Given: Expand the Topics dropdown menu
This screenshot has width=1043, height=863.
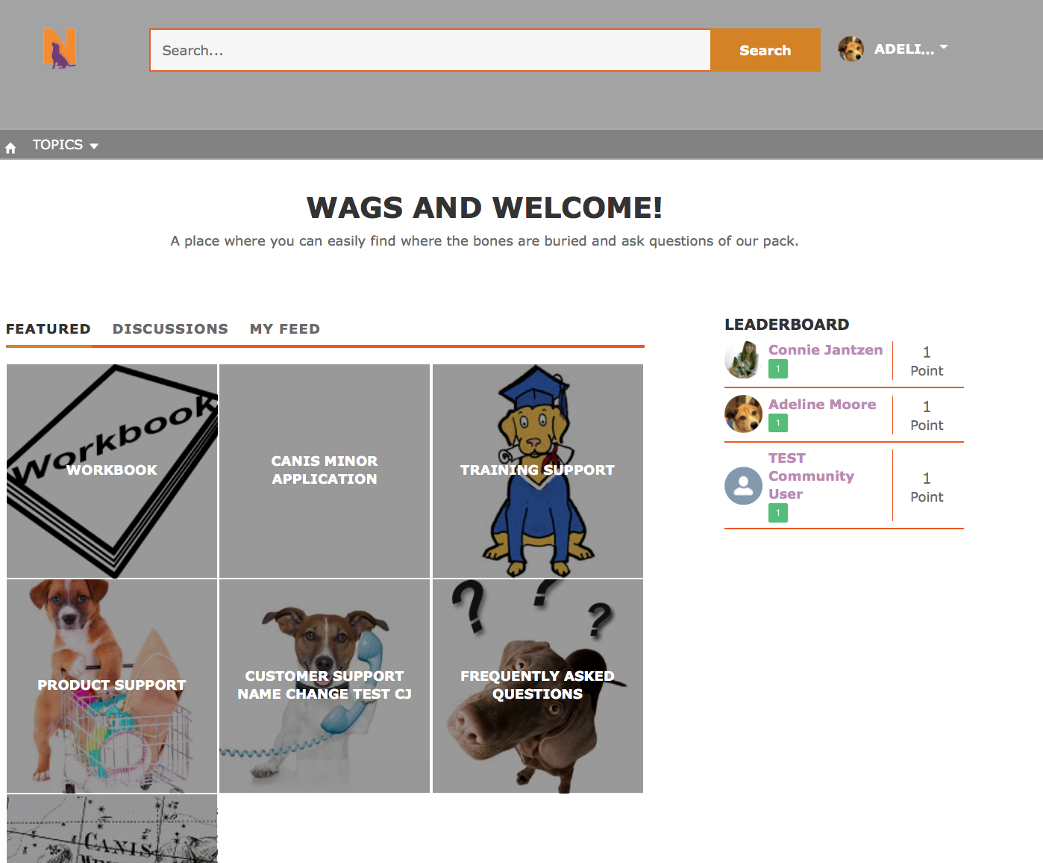Looking at the screenshot, I should 66,145.
